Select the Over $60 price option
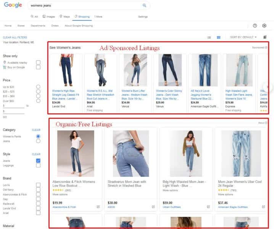This screenshot has height=229, width=274. pyautogui.click(x=38, y=101)
